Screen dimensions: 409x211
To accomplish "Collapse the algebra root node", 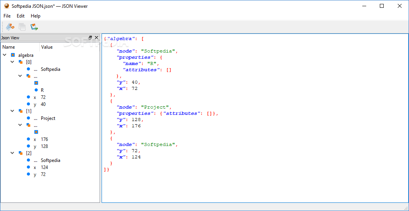I will [x=4, y=55].
